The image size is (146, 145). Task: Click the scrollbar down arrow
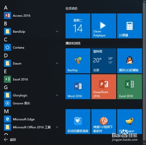click(x=144, y=144)
